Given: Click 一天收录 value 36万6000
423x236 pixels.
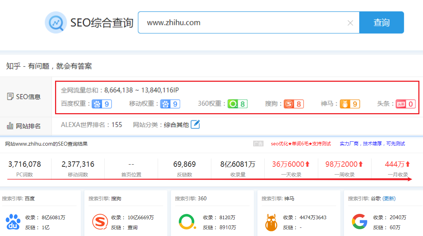Looking at the screenshot, I should 291,164.
